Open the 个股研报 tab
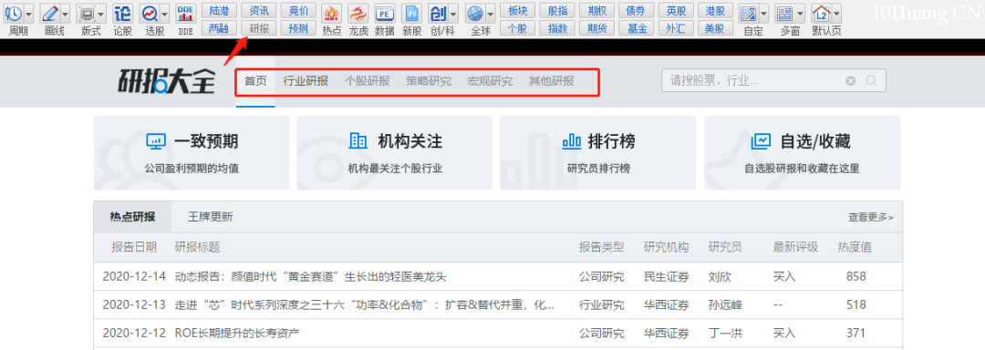This screenshot has width=985, height=350. click(367, 81)
